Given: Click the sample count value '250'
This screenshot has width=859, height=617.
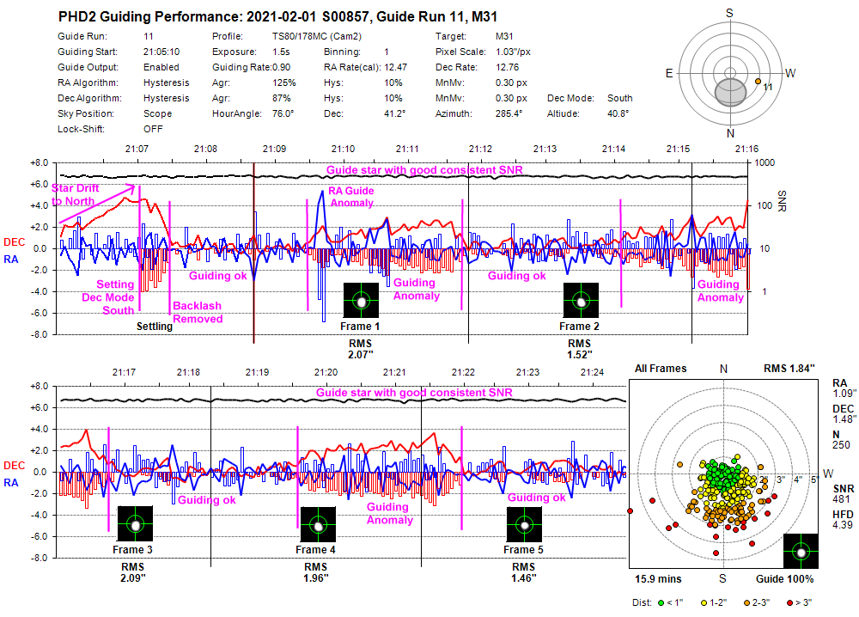Looking at the screenshot, I should [x=841, y=445].
